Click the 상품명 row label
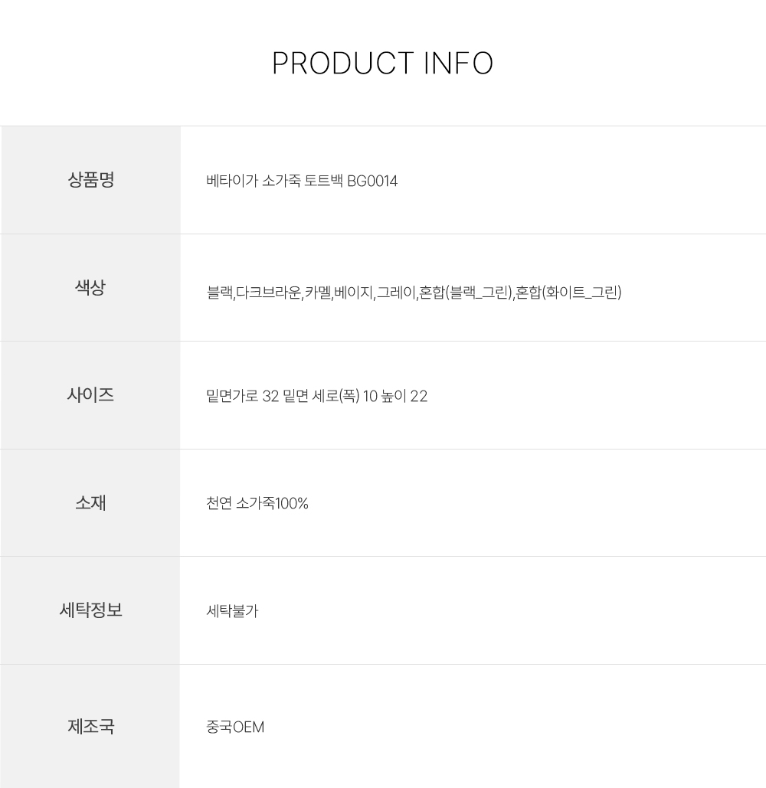766x788 pixels. [90, 181]
